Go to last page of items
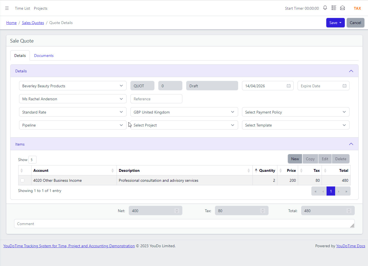368x266 pixels. 346,191
